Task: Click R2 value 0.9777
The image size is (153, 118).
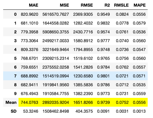Action: [103, 41]
